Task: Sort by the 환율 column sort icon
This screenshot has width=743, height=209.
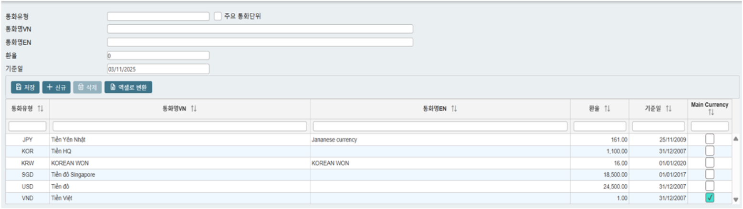Action: point(607,109)
